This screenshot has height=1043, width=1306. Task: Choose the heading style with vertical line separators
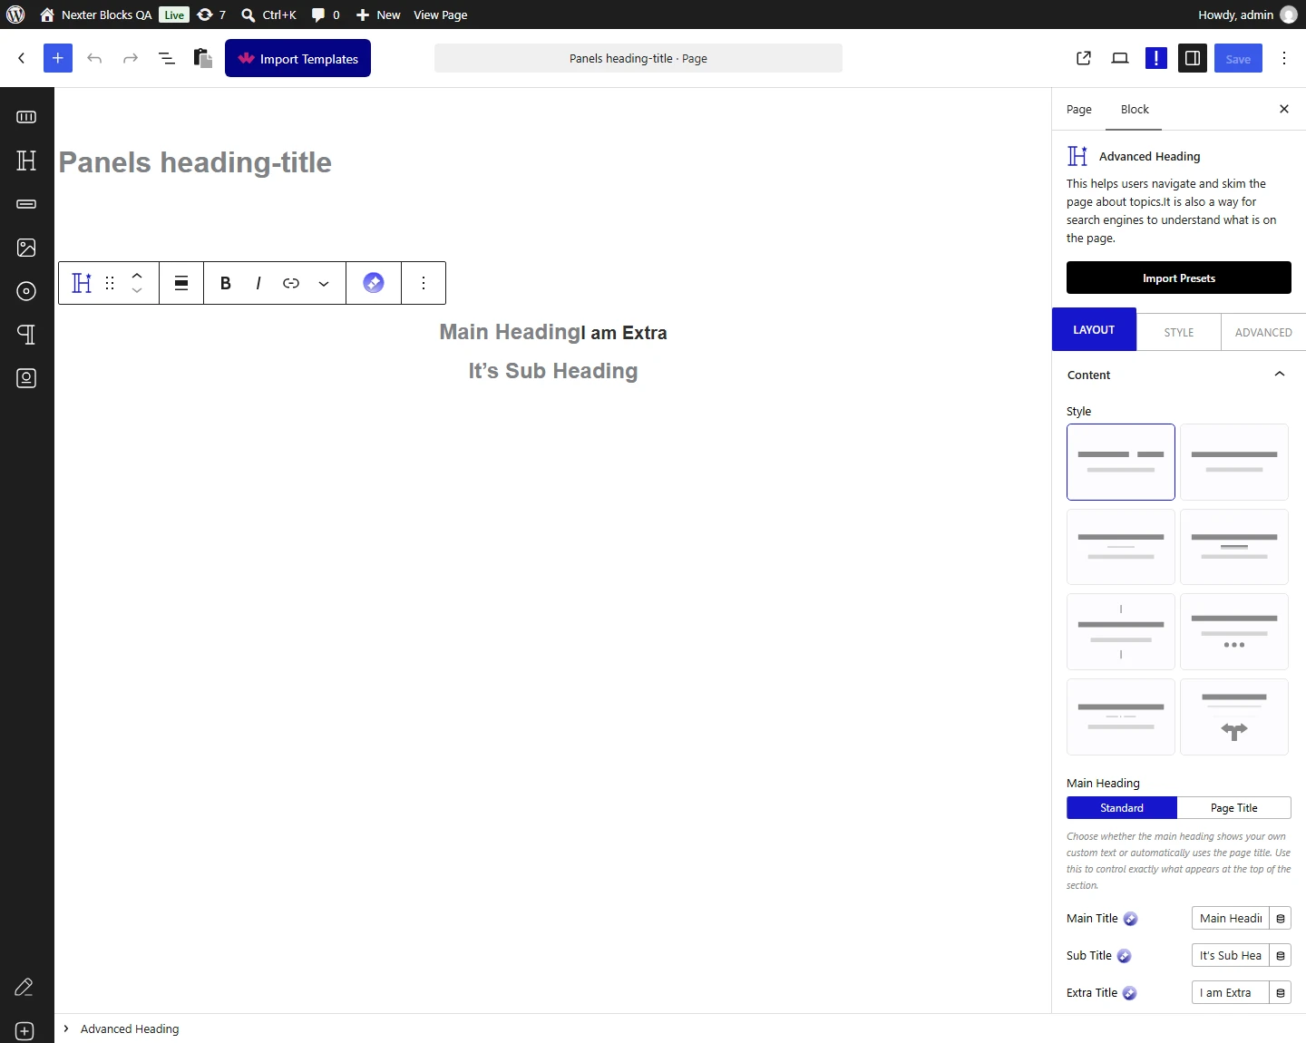pyautogui.click(x=1121, y=631)
